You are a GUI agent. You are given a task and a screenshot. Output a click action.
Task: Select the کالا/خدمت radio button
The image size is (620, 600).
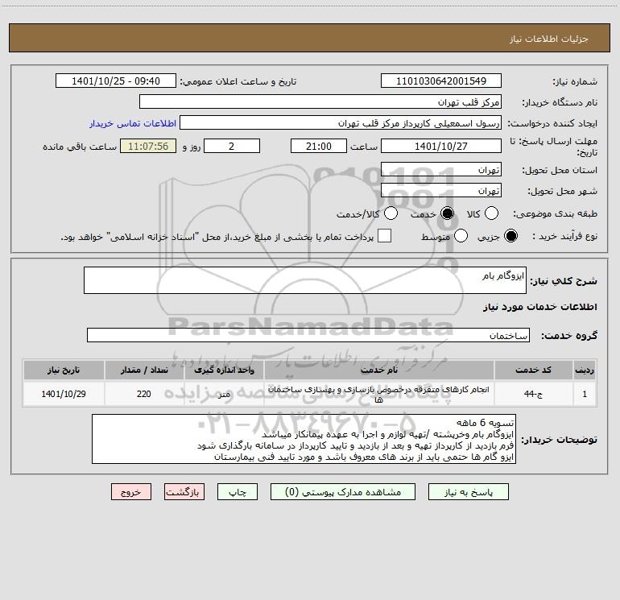pyautogui.click(x=391, y=213)
